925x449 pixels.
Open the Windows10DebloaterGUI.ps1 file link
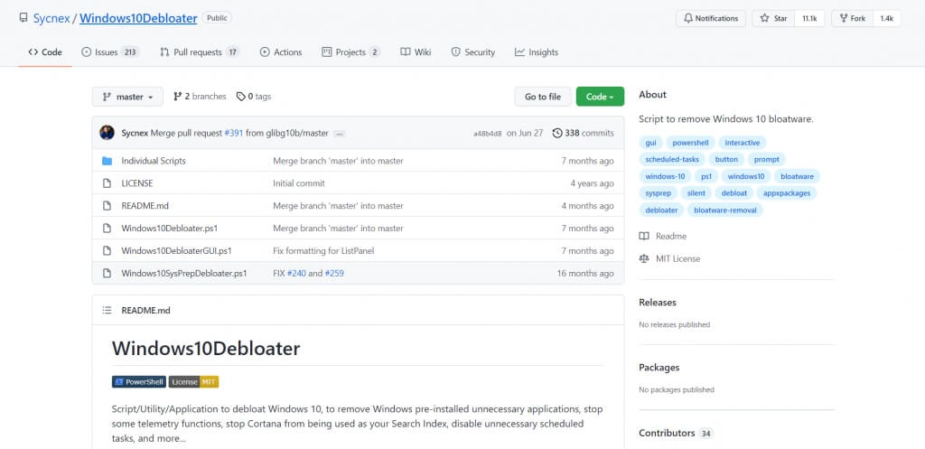click(176, 251)
